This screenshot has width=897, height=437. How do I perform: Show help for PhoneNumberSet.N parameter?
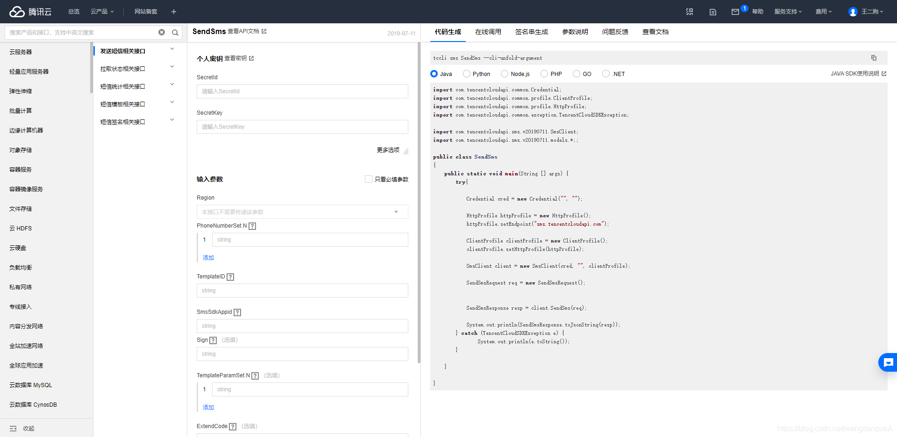pos(252,226)
